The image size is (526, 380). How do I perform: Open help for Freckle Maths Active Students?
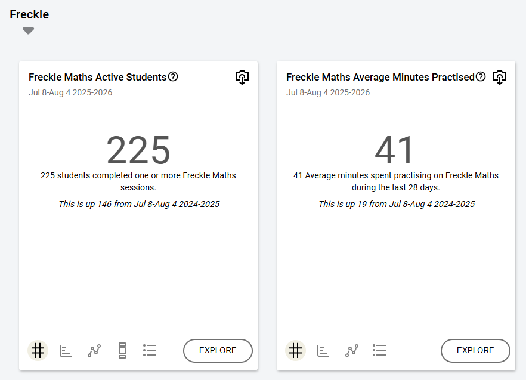173,77
